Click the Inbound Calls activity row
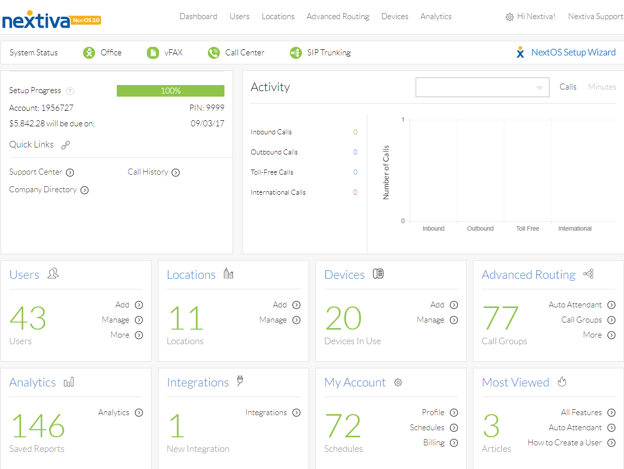 (x=304, y=132)
